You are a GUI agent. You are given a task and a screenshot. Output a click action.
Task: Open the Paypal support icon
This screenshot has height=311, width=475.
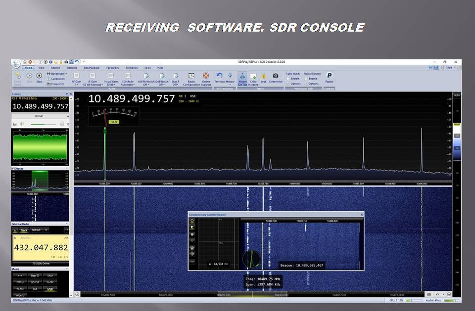pyautogui.click(x=330, y=78)
